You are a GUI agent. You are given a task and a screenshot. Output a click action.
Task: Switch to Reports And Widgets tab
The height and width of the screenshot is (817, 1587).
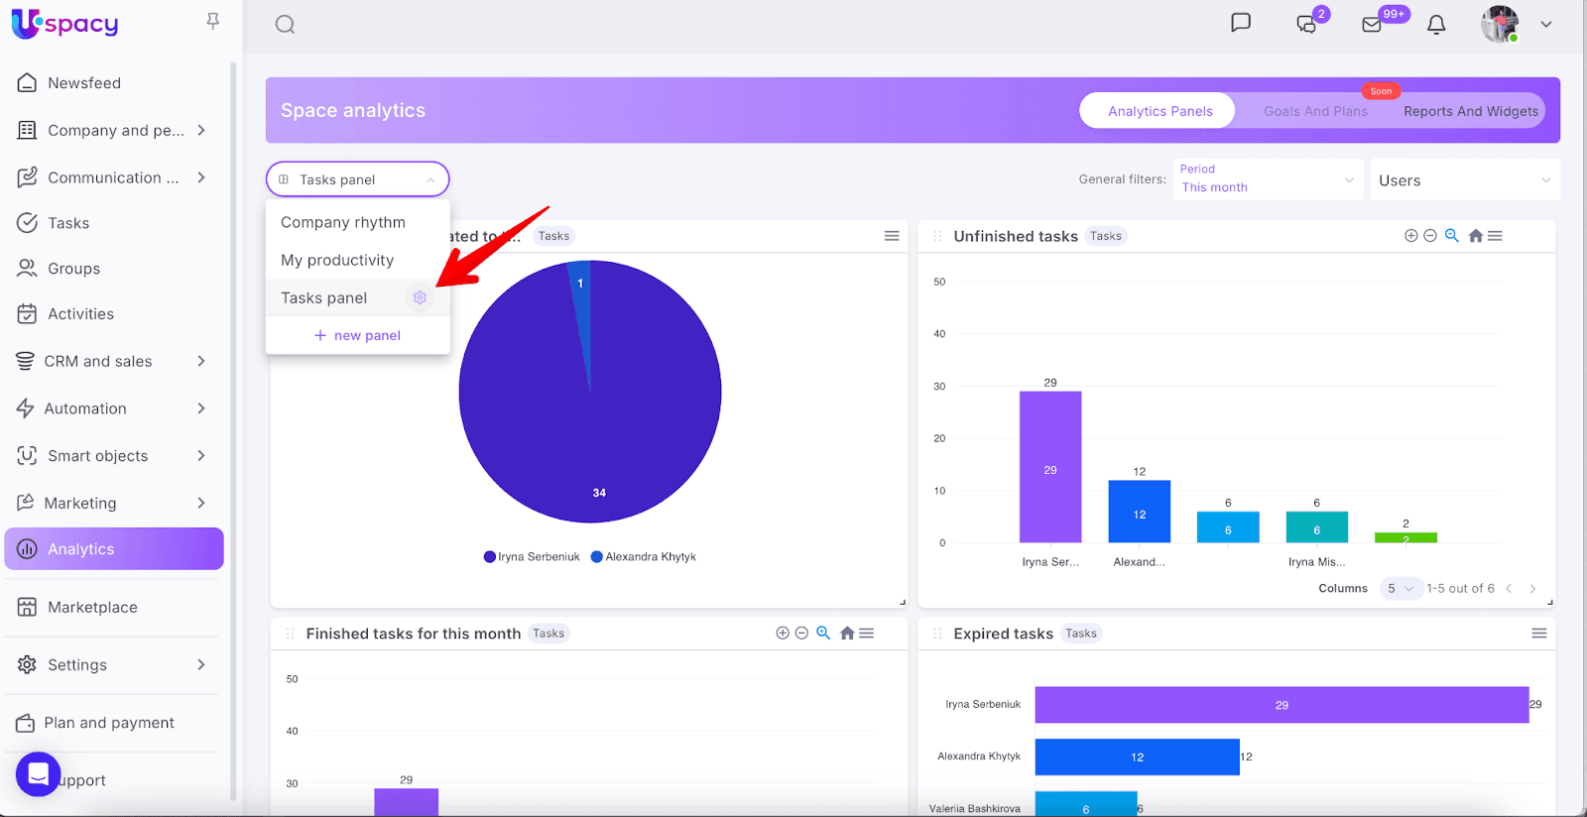click(x=1470, y=111)
